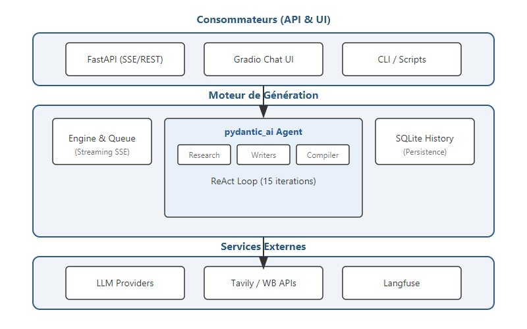Click the arrowhead pointing into the generation engine
The height and width of the screenshot is (329, 527).
click(x=263, y=113)
